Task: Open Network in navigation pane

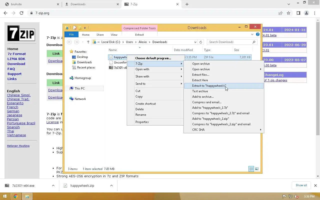Action: pyautogui.click(x=80, y=99)
